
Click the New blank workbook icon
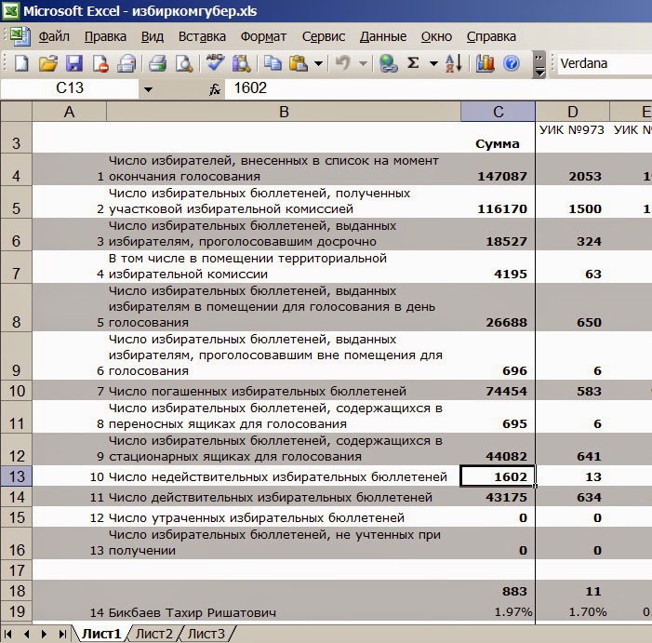coord(21,63)
